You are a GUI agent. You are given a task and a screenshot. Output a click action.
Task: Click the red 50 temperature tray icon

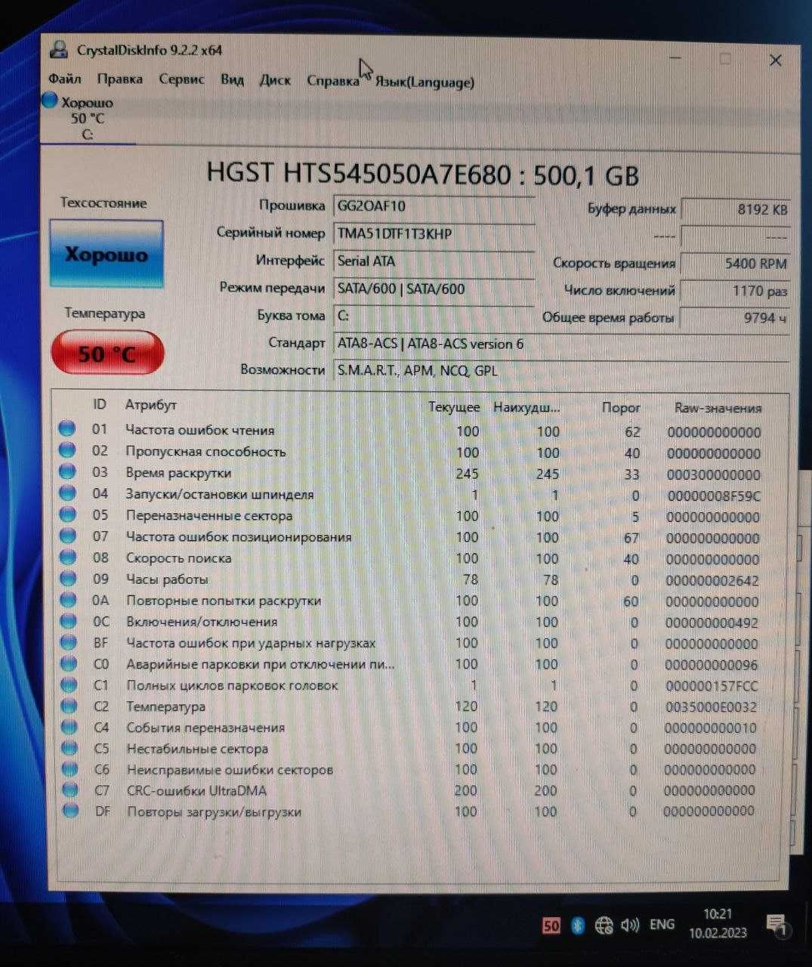point(551,925)
